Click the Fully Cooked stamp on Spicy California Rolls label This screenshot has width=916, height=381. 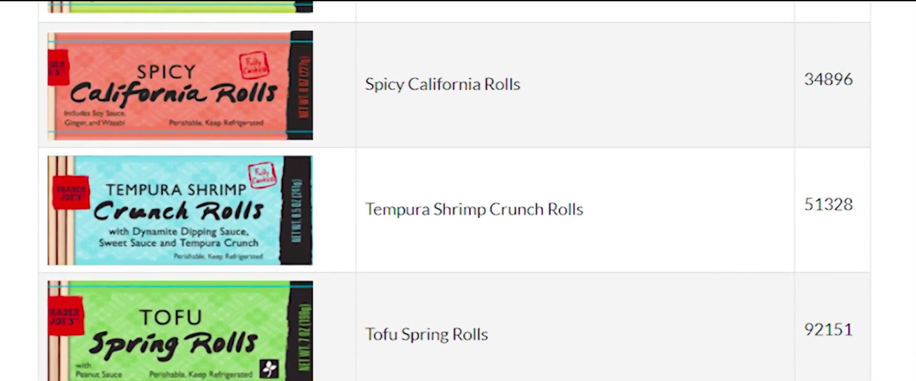(x=254, y=66)
